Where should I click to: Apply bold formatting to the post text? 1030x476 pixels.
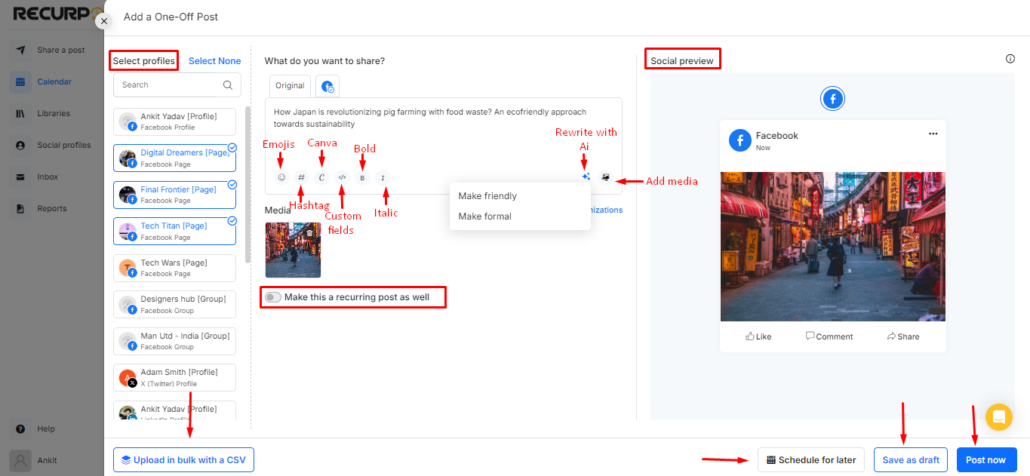[362, 177]
